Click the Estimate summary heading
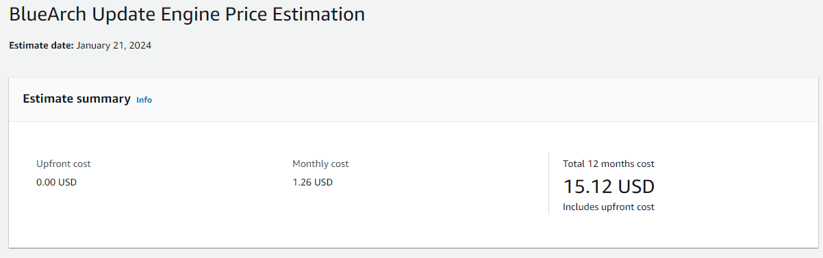This screenshot has width=823, height=258. [x=77, y=99]
